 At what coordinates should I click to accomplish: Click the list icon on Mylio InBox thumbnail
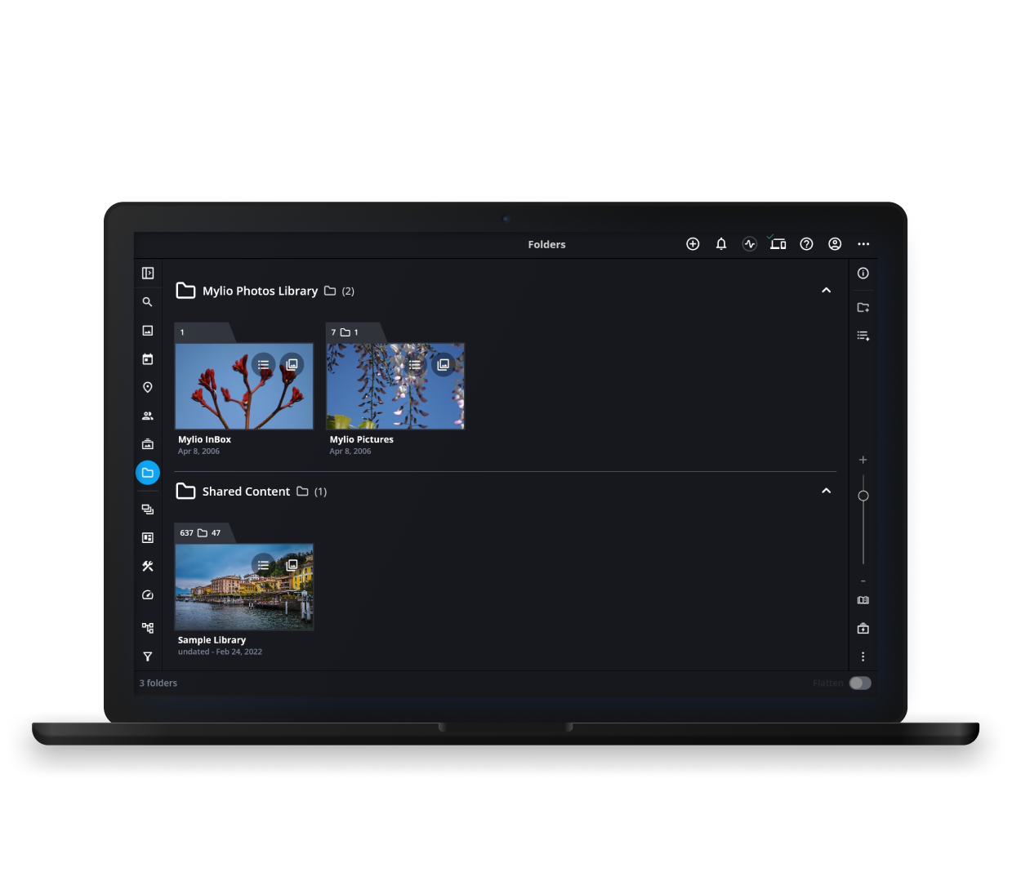click(x=263, y=365)
